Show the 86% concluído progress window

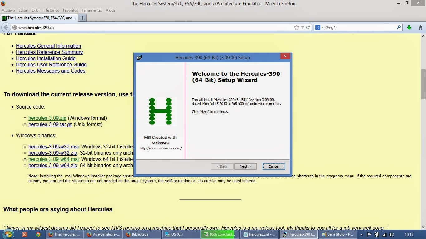click(x=220, y=234)
